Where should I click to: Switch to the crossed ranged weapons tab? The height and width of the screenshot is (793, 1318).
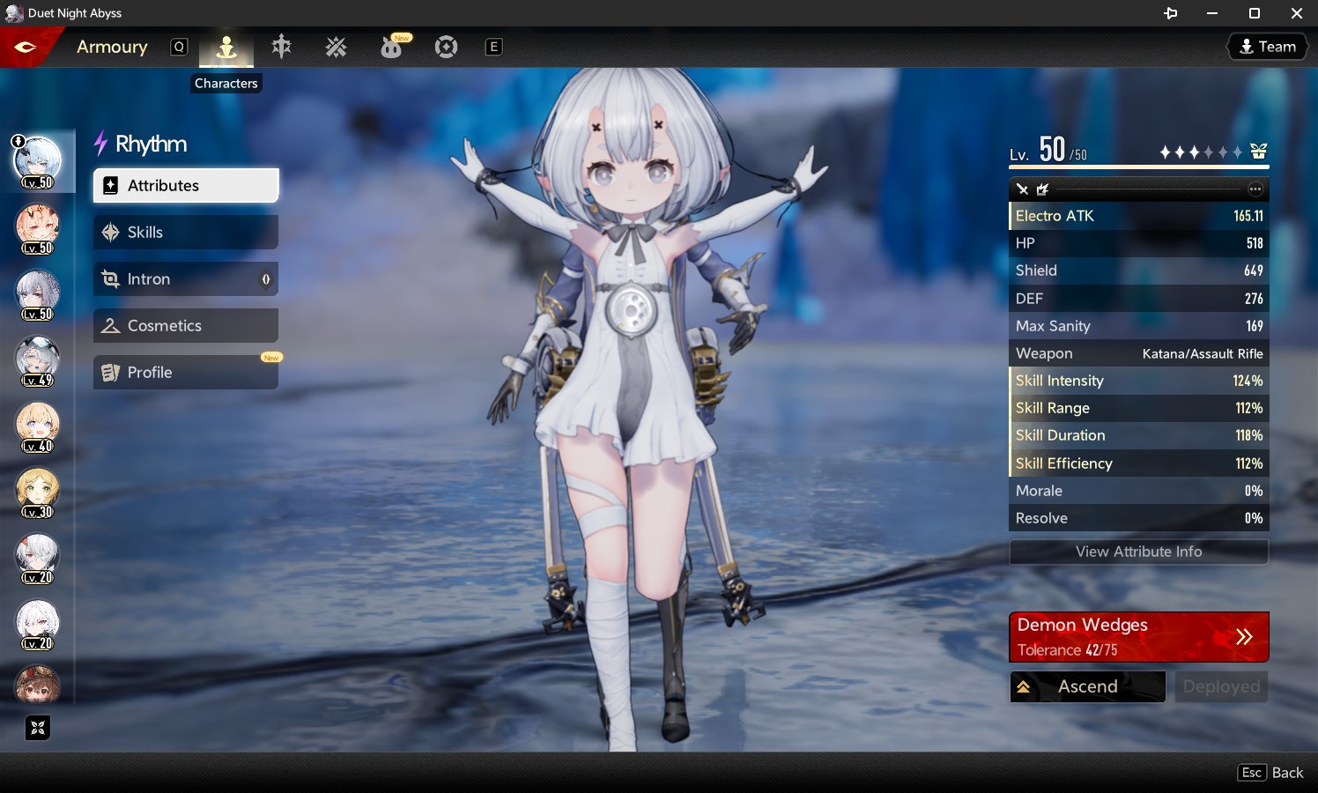click(336, 47)
